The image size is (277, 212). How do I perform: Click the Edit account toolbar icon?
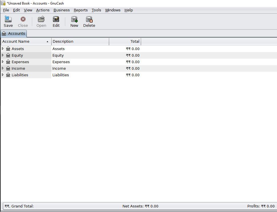(x=56, y=19)
